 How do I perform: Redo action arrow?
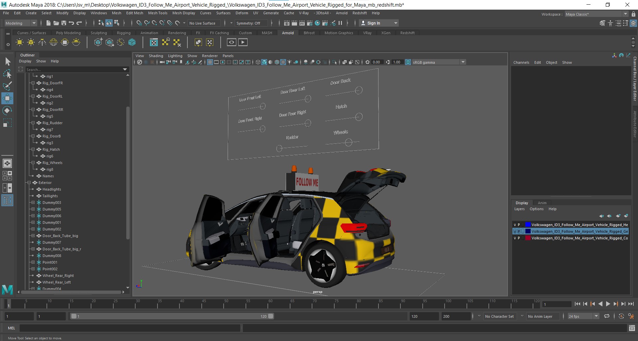point(79,23)
